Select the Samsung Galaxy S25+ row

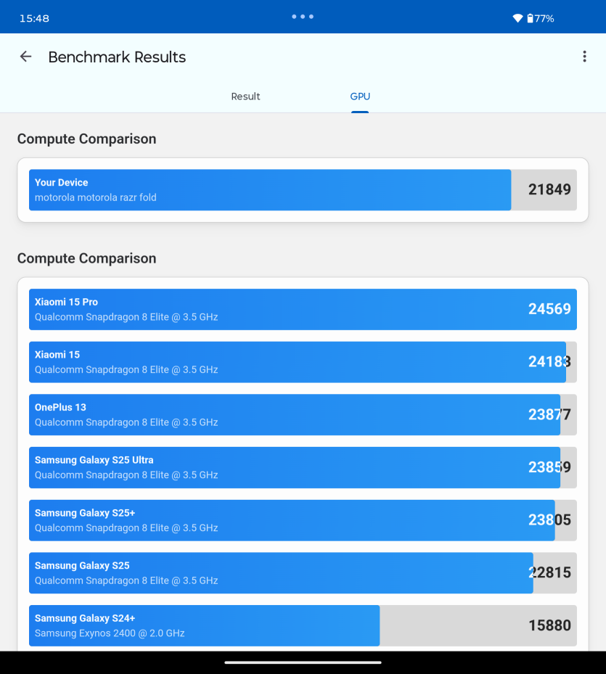(303, 520)
